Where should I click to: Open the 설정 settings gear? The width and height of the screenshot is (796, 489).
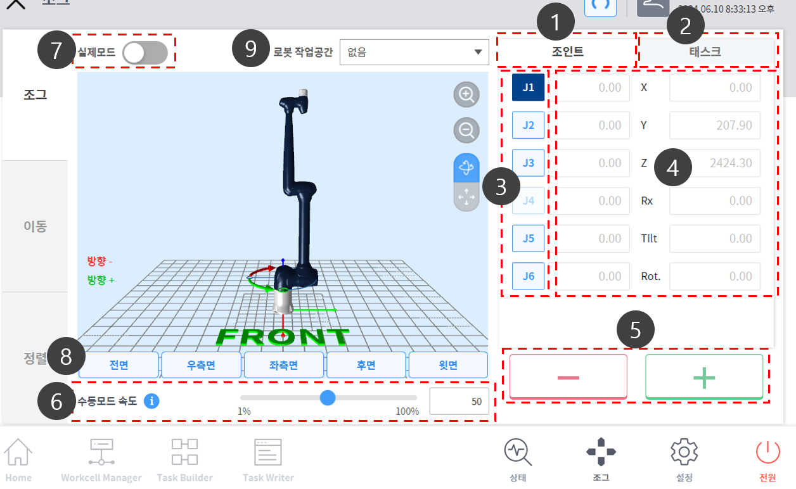coord(684,459)
